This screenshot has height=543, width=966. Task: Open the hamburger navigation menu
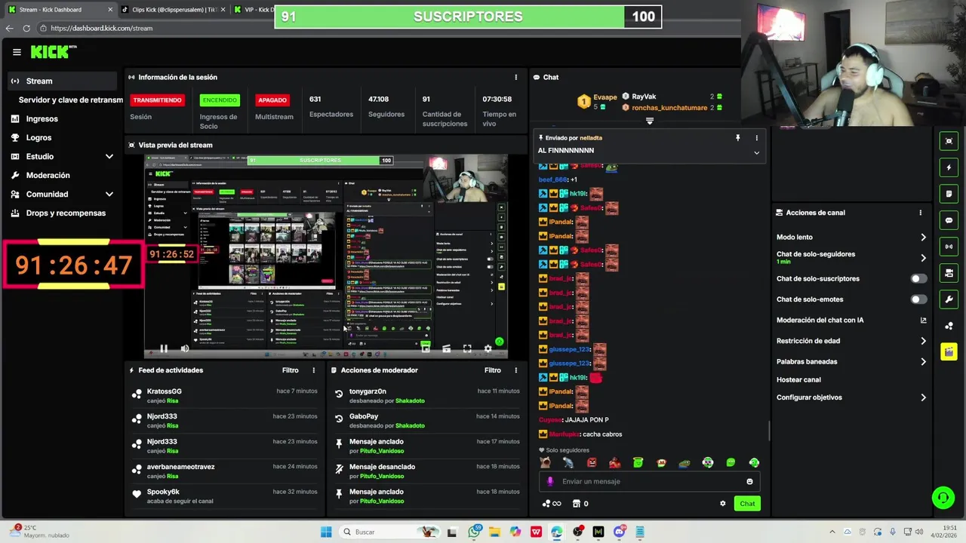tap(17, 52)
